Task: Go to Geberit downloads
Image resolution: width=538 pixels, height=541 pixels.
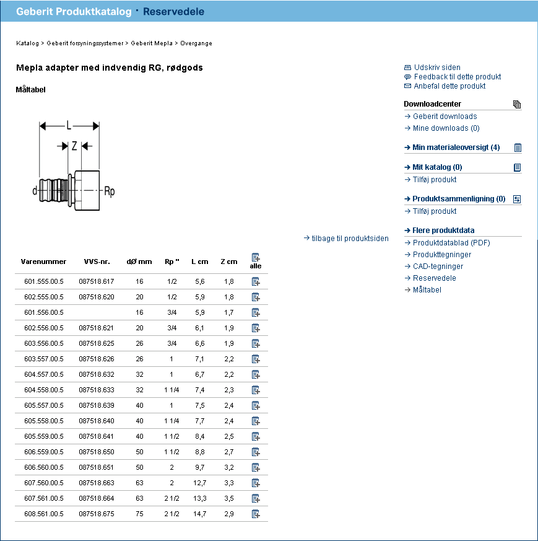Action: (x=445, y=117)
